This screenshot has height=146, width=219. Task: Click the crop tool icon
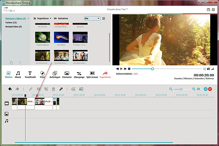(x=46, y=89)
